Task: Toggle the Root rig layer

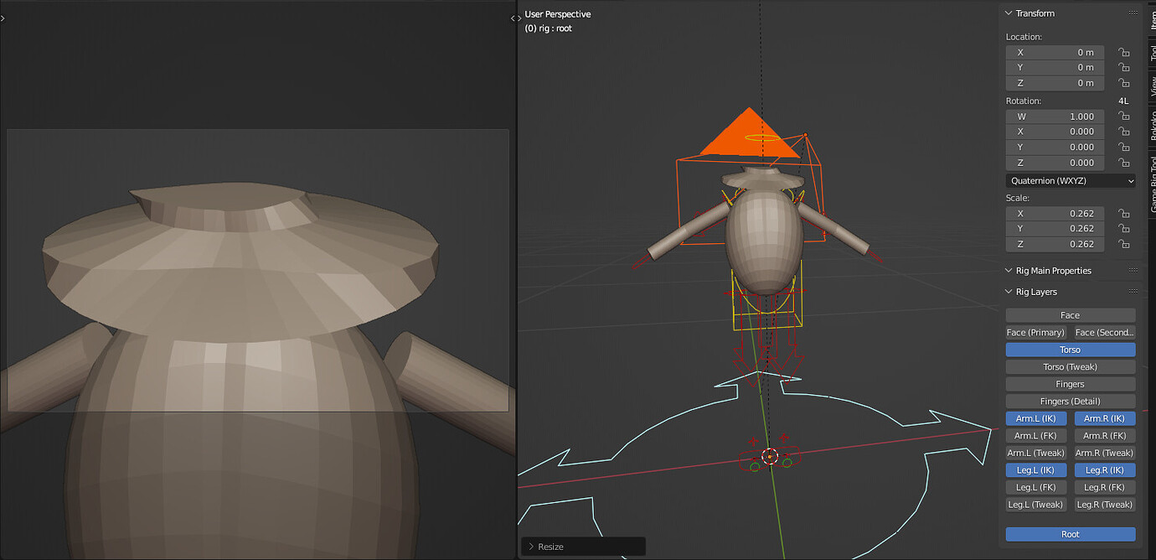Action: (1071, 534)
